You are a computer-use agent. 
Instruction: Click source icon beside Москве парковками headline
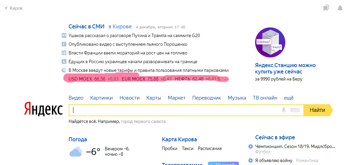[64, 70]
